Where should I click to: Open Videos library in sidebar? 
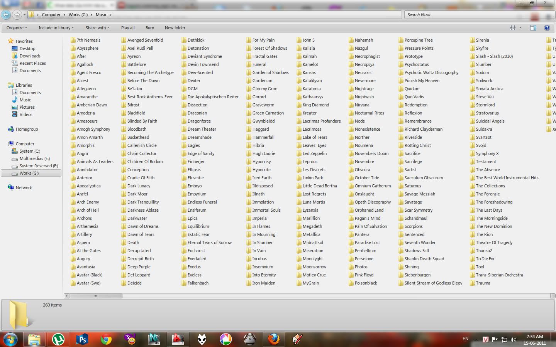pos(26,115)
